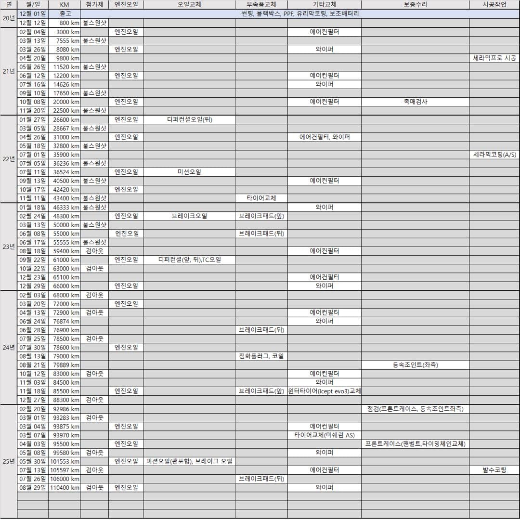Viewport: 520px width, 520px height.
Task: Select the 시공작업 column header
Action: pyautogui.click(x=494, y=4)
